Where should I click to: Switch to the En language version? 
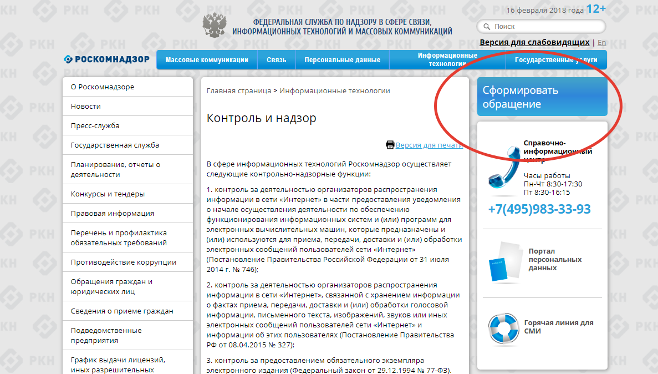[602, 42]
